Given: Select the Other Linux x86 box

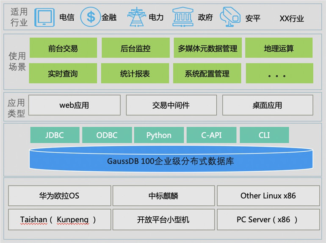Looking at the screenshot, I should click(268, 196).
